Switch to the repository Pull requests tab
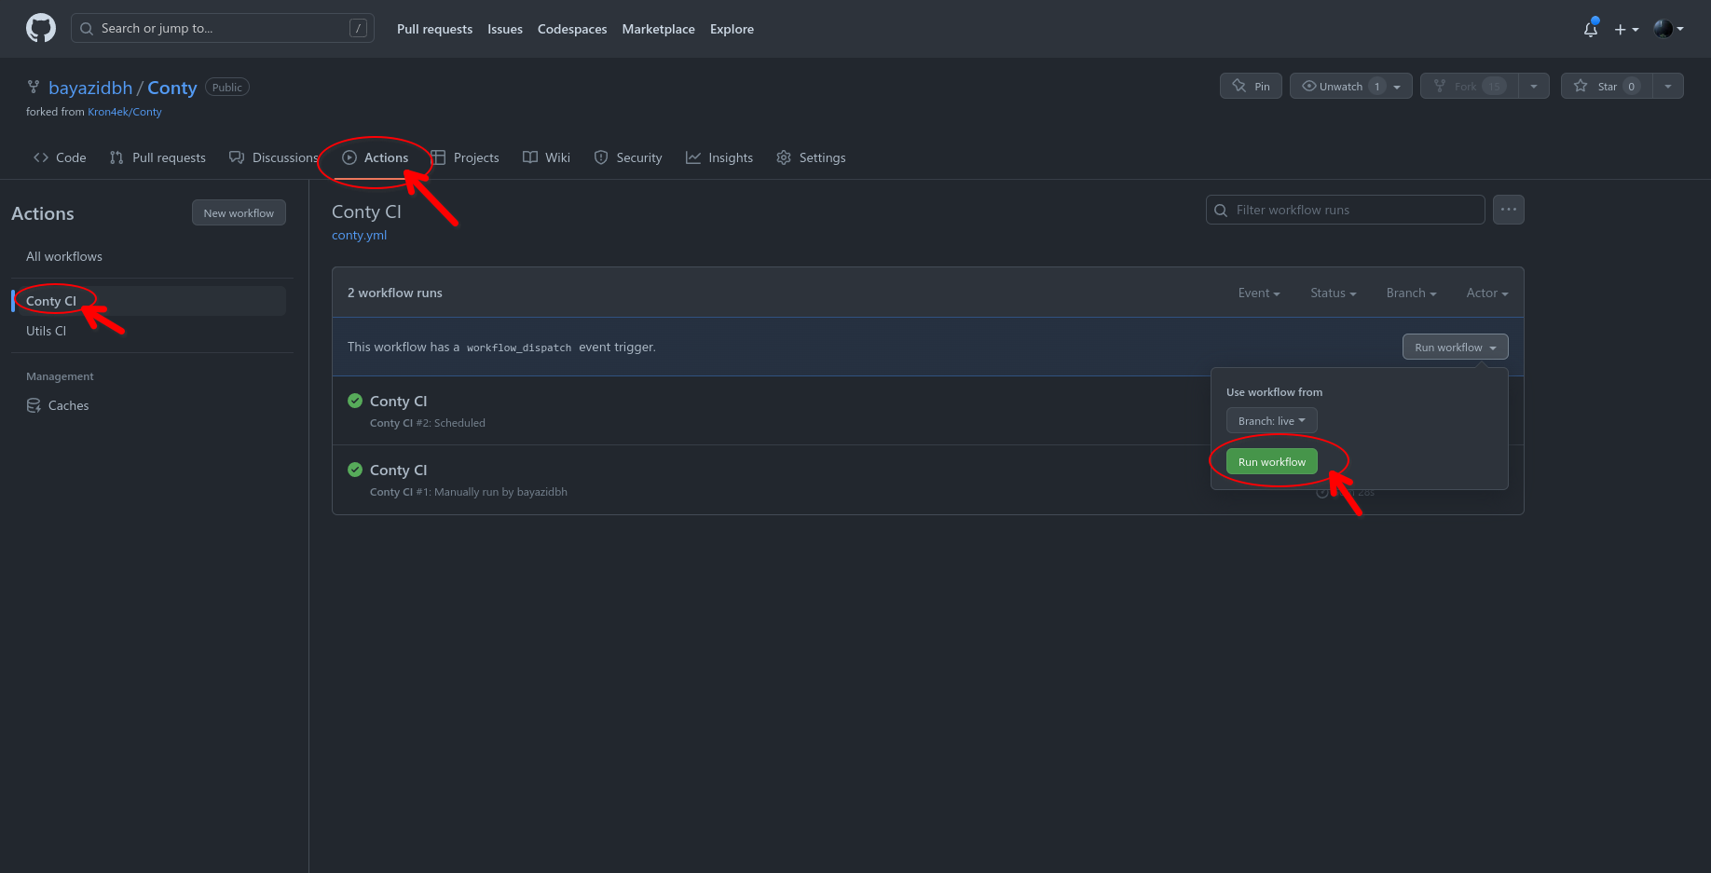1711x873 pixels. [x=157, y=157]
